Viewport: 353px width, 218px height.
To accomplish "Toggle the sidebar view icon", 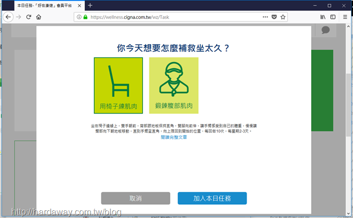I will 333,17.
